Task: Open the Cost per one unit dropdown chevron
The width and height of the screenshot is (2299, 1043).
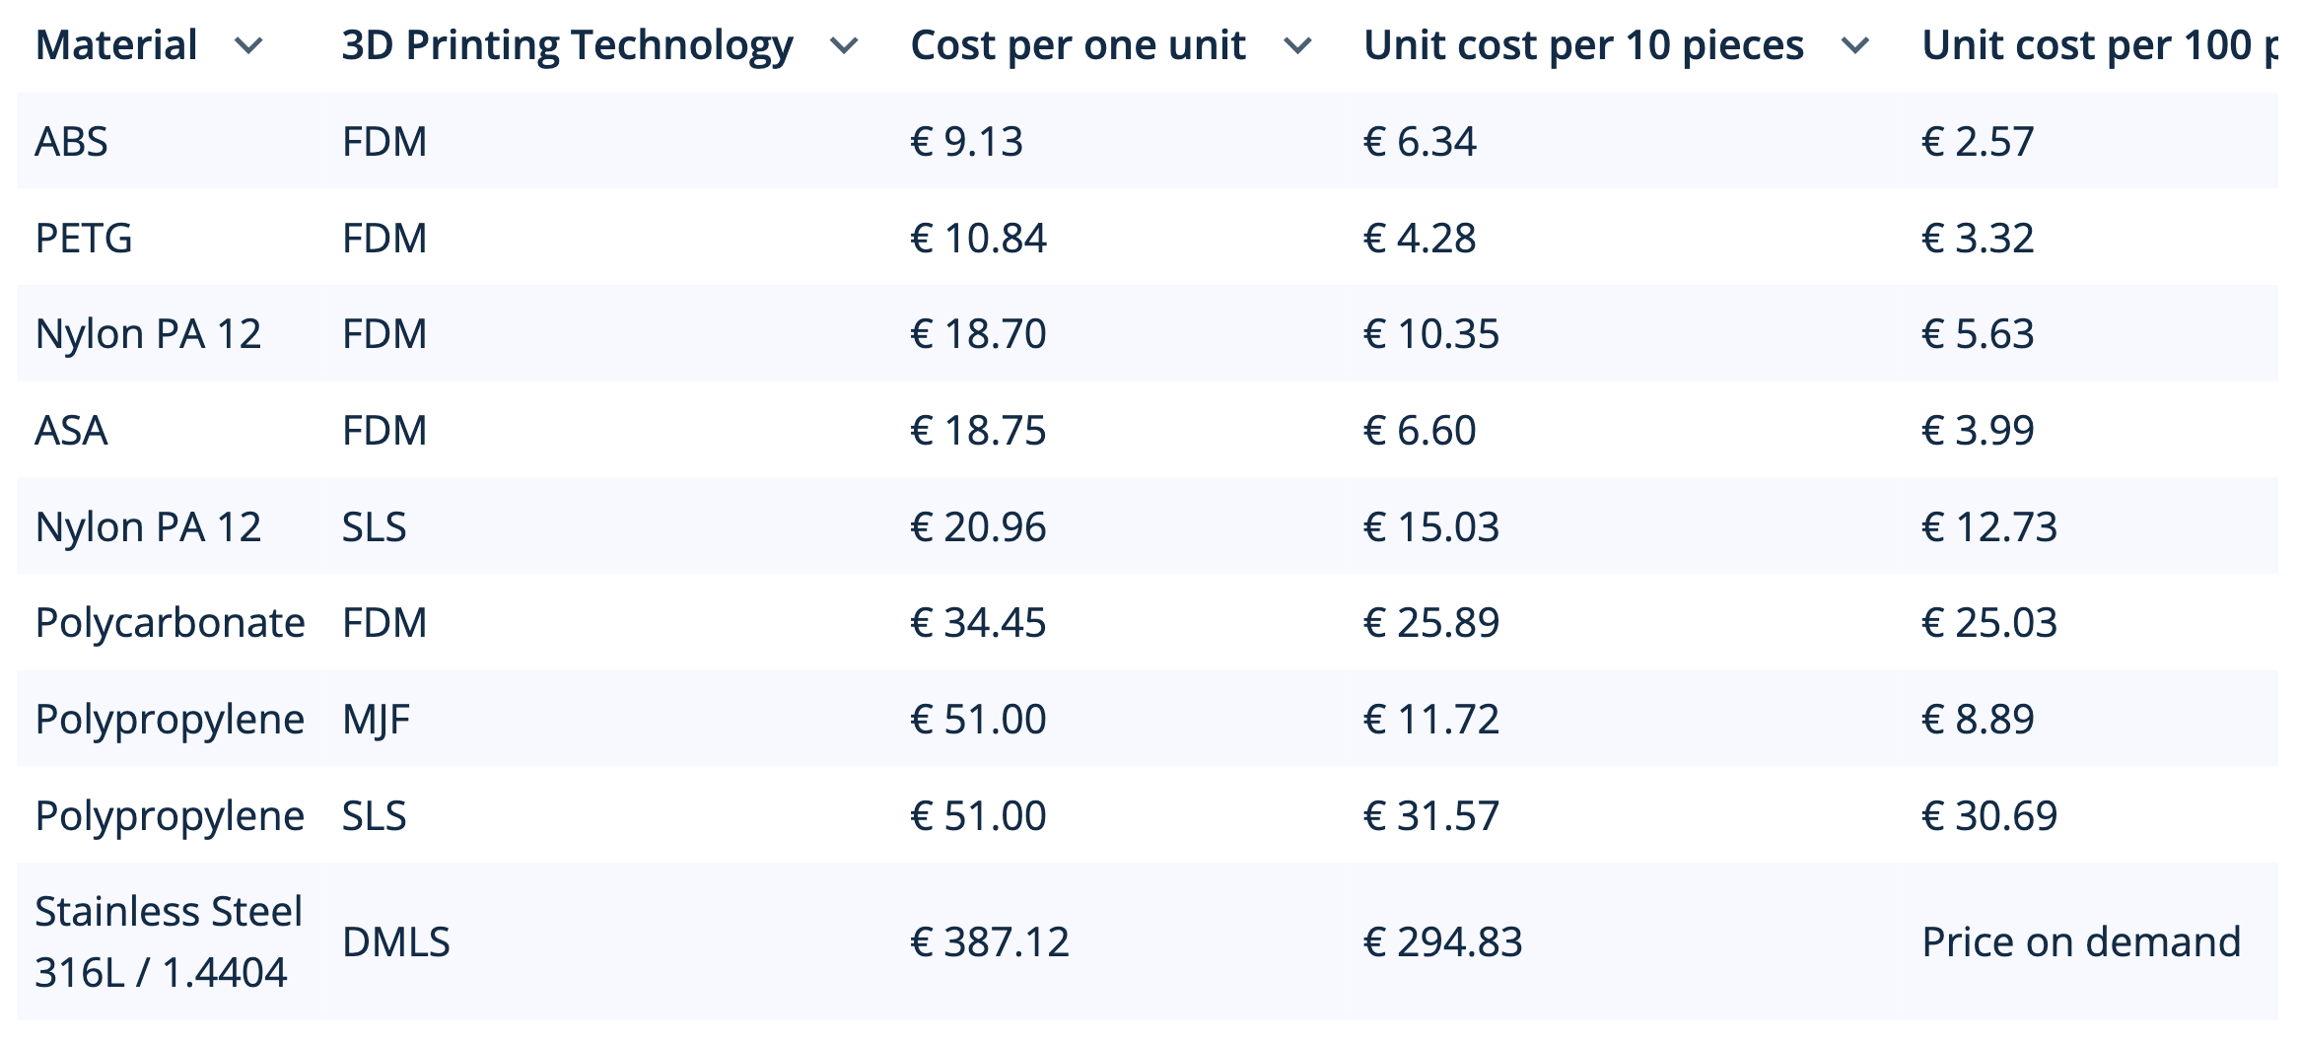Action: coord(1297,46)
